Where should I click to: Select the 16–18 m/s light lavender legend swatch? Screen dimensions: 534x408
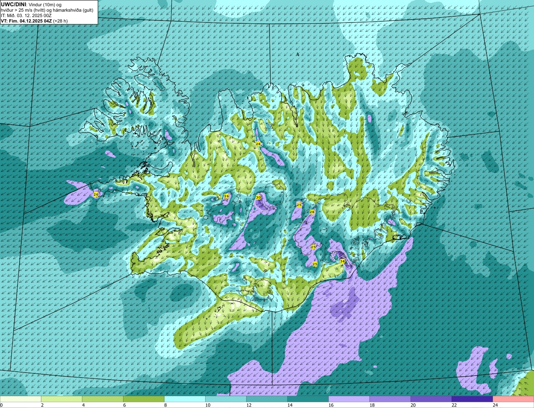point(349,399)
